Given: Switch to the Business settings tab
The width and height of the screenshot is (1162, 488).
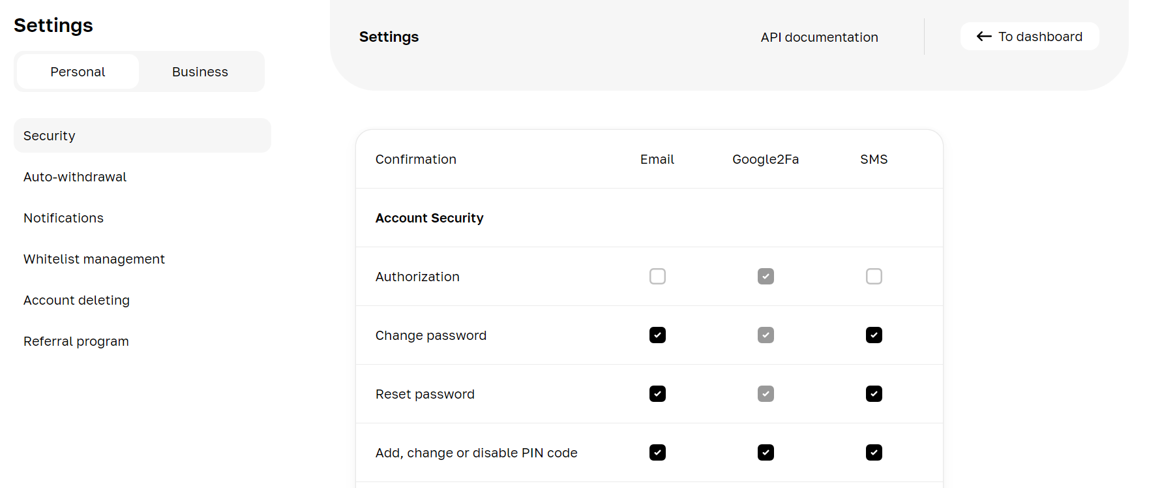Looking at the screenshot, I should (x=200, y=72).
